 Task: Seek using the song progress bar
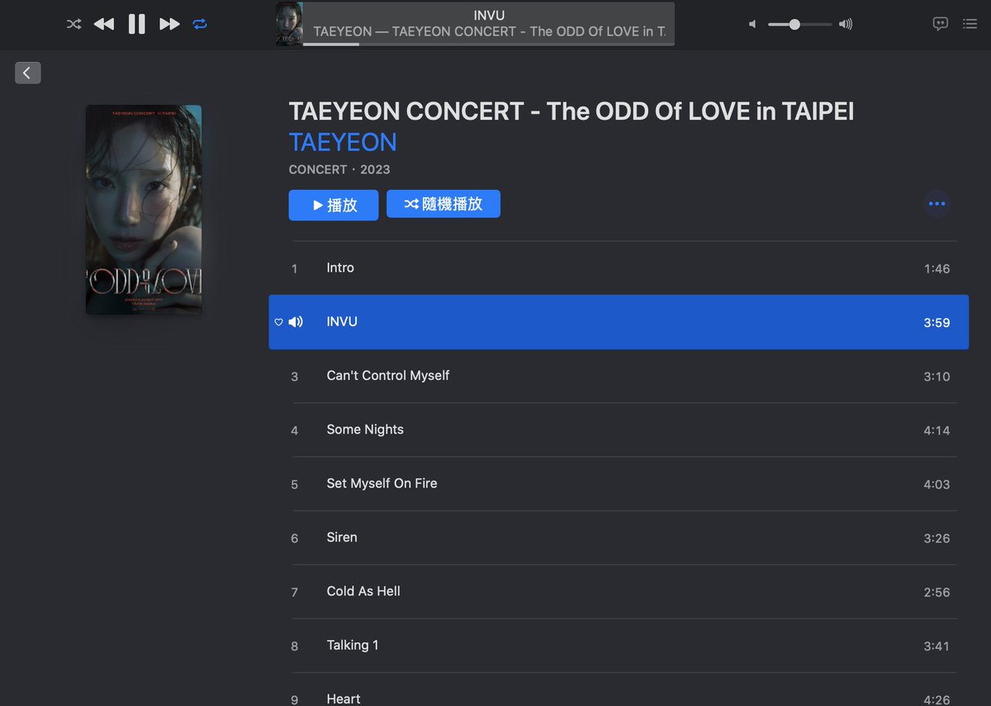[488, 44]
